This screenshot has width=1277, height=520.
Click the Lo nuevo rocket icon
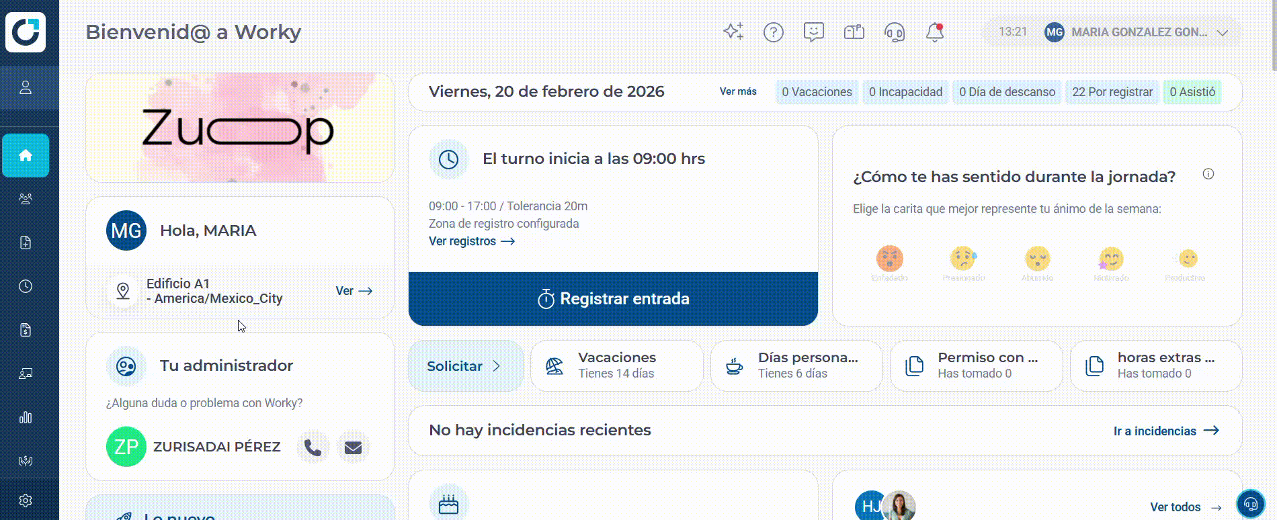(x=124, y=516)
